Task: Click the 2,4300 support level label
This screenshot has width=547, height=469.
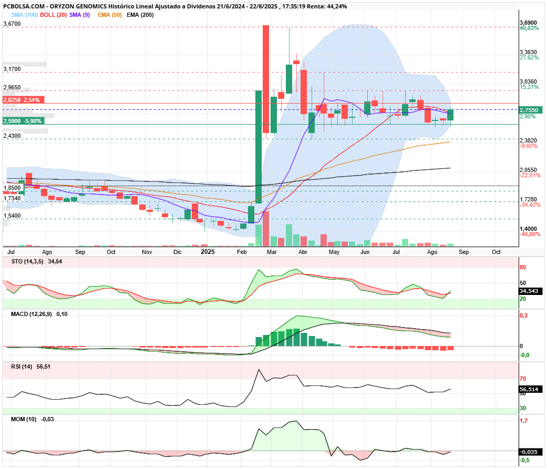Action: (12, 136)
